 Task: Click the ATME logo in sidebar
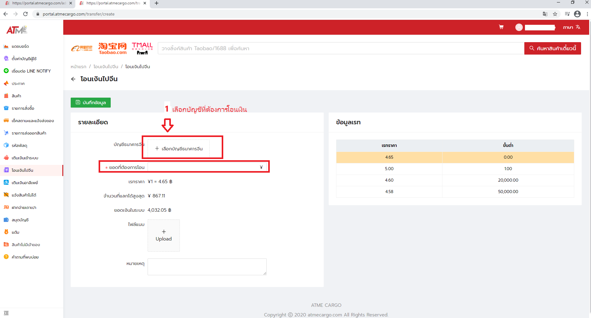17,30
